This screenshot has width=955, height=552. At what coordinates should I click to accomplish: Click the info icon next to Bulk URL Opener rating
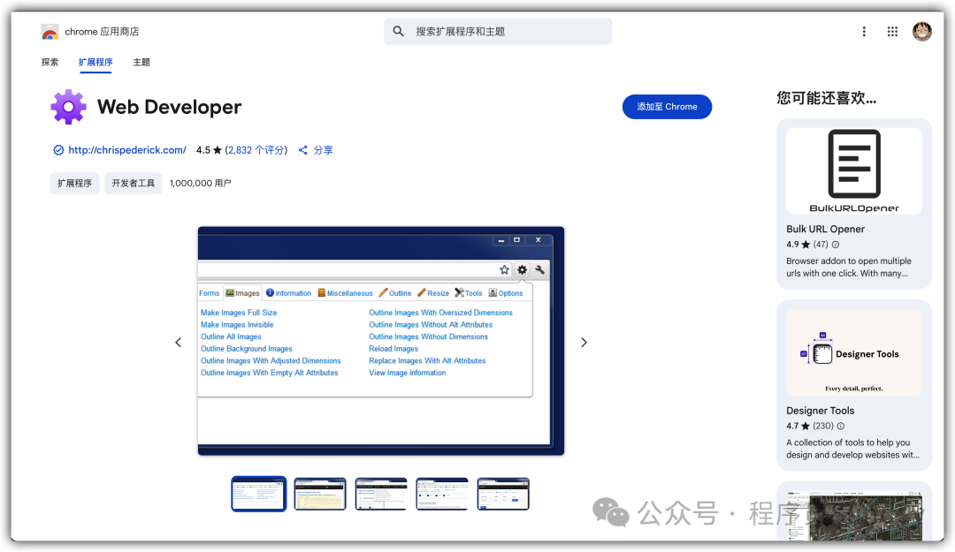tap(836, 245)
